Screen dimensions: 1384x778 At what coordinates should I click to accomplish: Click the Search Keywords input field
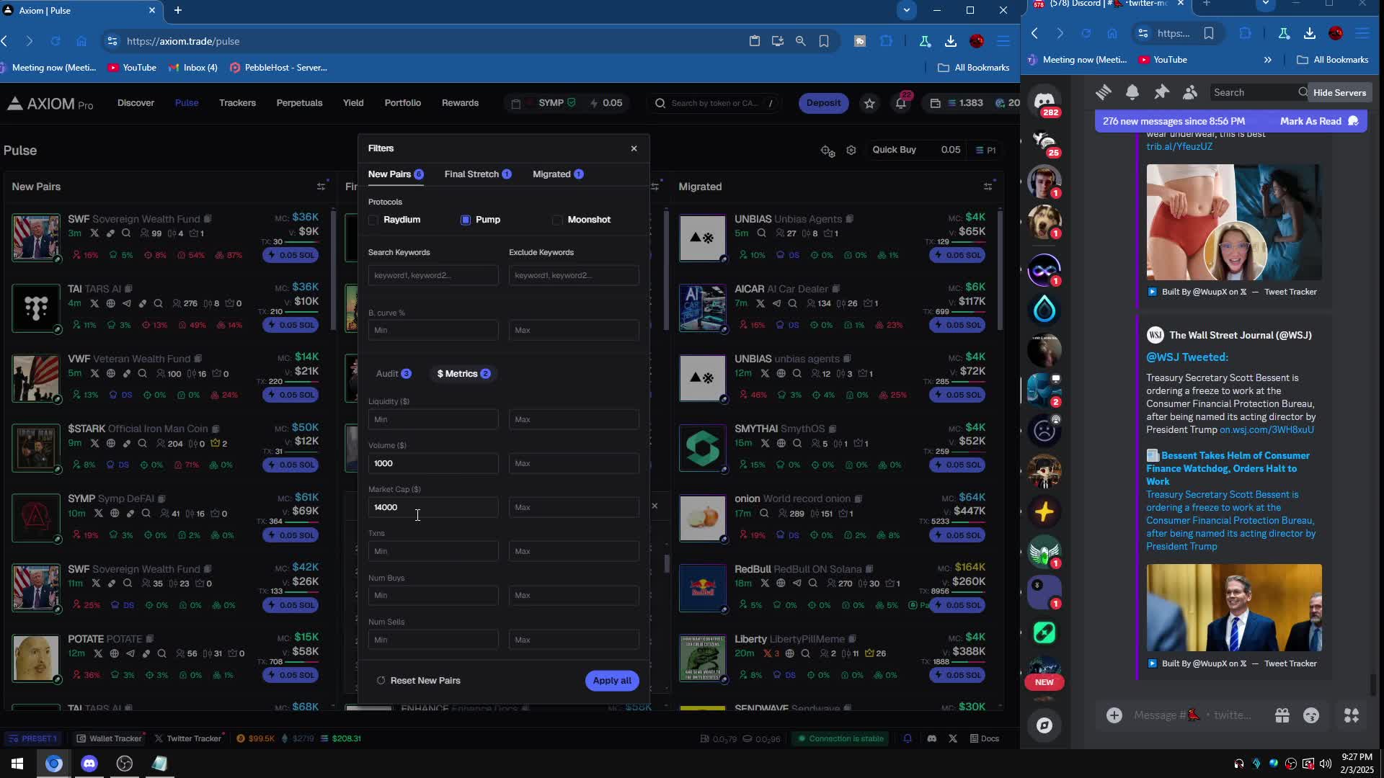(432, 275)
